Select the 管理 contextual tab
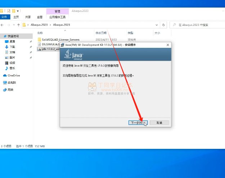 (57, 11)
